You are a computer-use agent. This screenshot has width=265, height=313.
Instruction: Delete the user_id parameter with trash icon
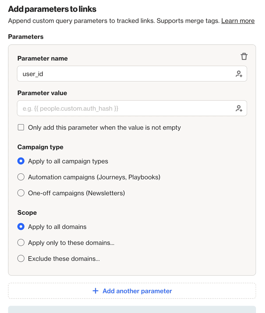[244, 56]
